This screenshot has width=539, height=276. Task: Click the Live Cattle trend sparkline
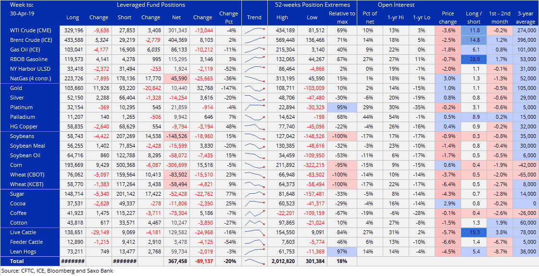click(x=254, y=232)
